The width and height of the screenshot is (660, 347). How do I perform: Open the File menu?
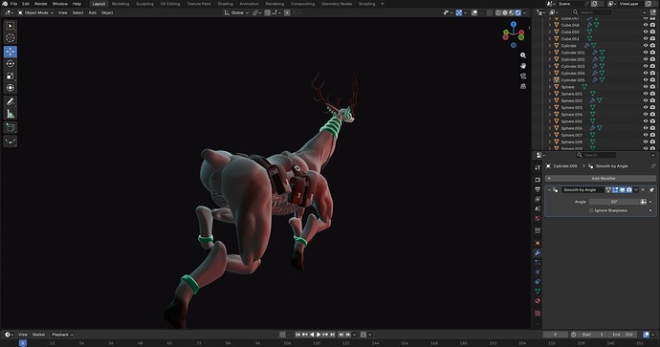pyautogui.click(x=14, y=4)
